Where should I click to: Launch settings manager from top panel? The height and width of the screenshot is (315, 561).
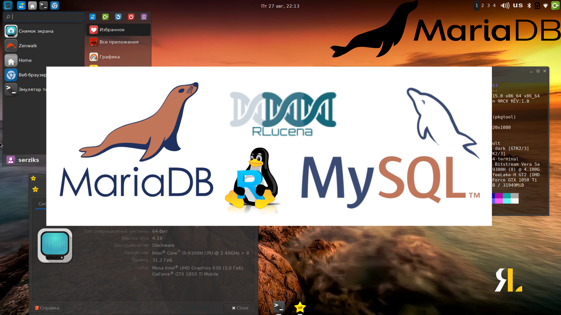click(21, 6)
